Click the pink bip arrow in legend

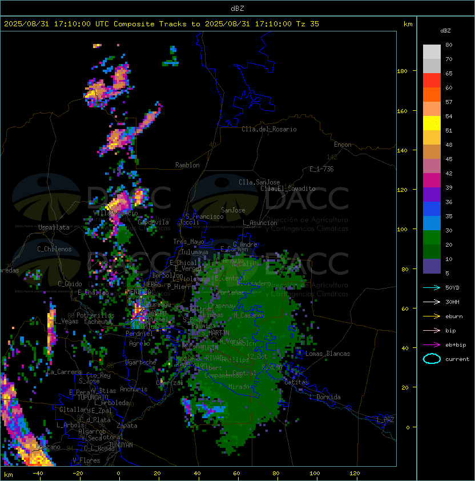432,330
